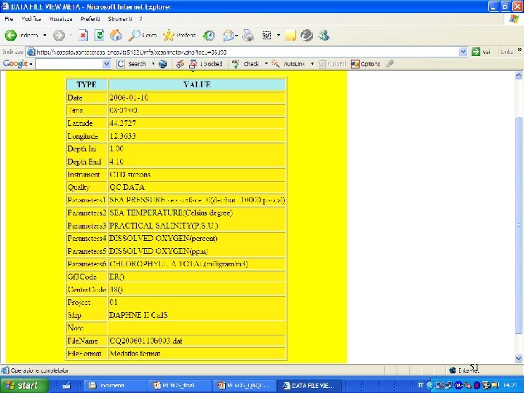The image size is (524, 393).
Task: Click scrollbar up arrow
Action: coord(518,76)
